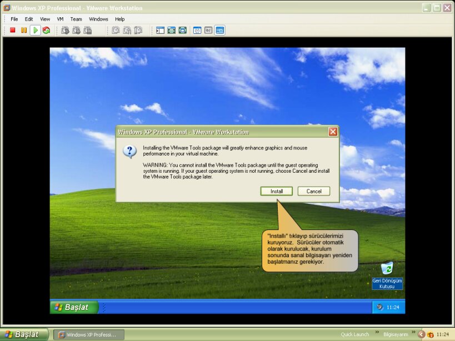Click the guest tray speaker icon
455x341 pixels.
pos(379,307)
